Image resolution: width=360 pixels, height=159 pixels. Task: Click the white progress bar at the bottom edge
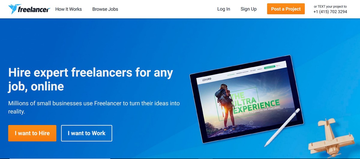[x=60, y=158]
